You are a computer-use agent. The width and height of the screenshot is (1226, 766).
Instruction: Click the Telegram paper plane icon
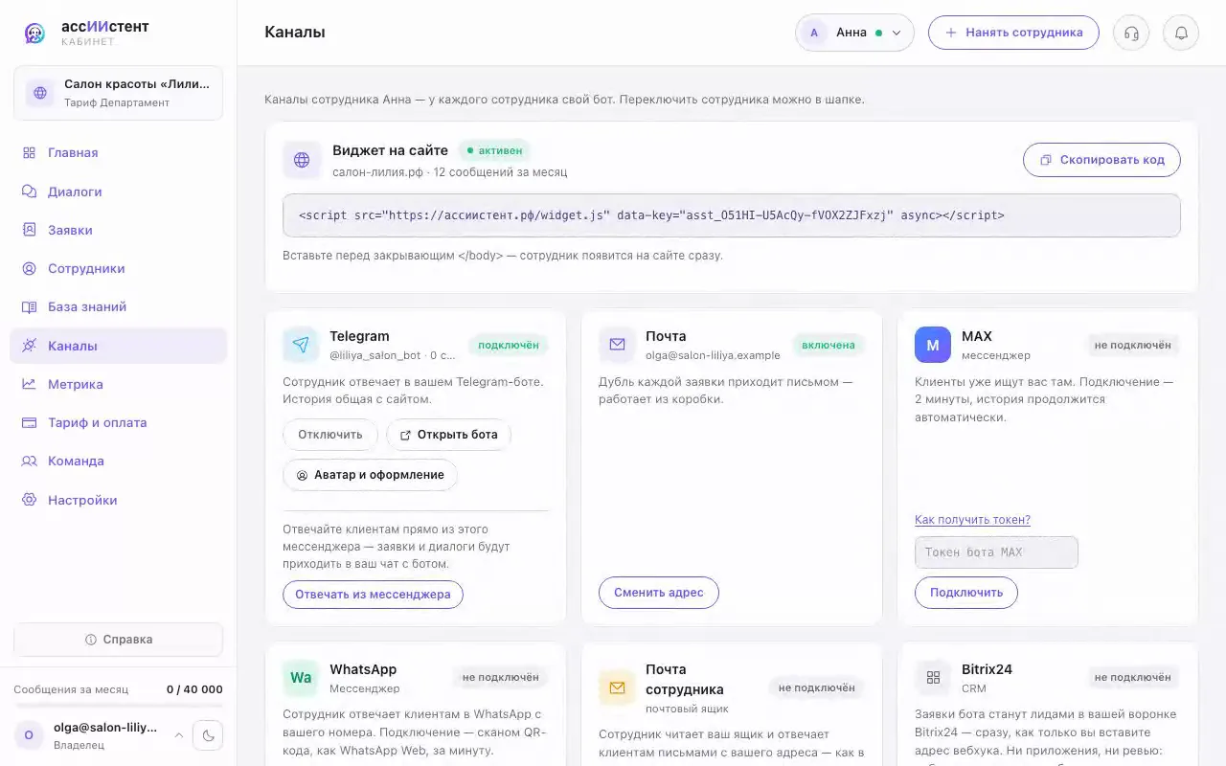coord(301,345)
